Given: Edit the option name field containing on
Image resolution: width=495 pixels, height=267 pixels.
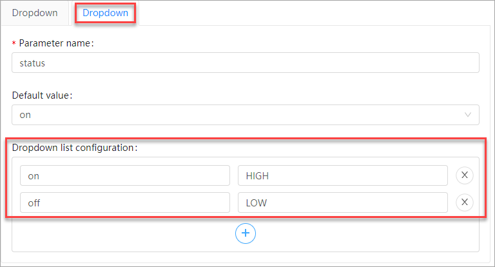Looking at the screenshot, I should coord(124,175).
